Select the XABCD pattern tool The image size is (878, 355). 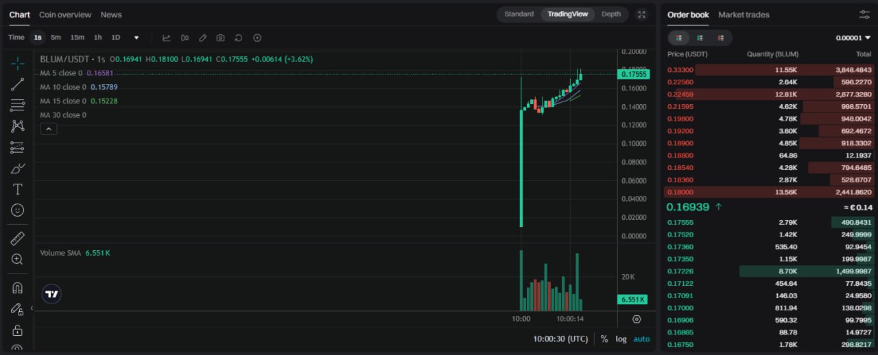pos(18,126)
